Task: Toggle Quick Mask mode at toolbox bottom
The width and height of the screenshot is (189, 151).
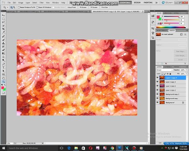Action: click(x=3, y=93)
